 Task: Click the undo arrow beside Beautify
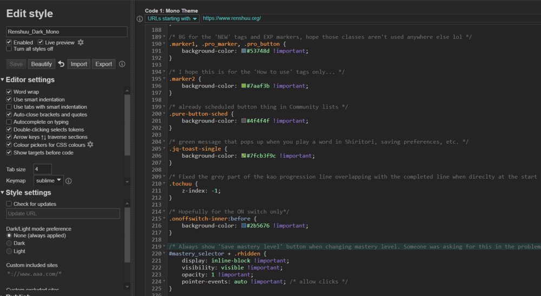pos(61,64)
